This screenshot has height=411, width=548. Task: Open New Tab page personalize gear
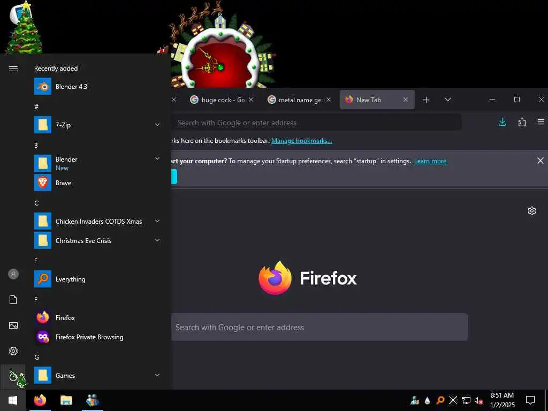(x=531, y=211)
